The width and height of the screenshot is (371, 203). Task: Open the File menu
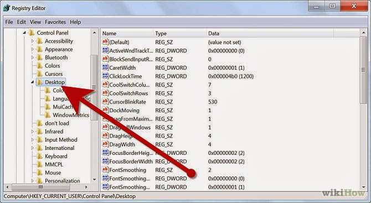click(x=9, y=22)
